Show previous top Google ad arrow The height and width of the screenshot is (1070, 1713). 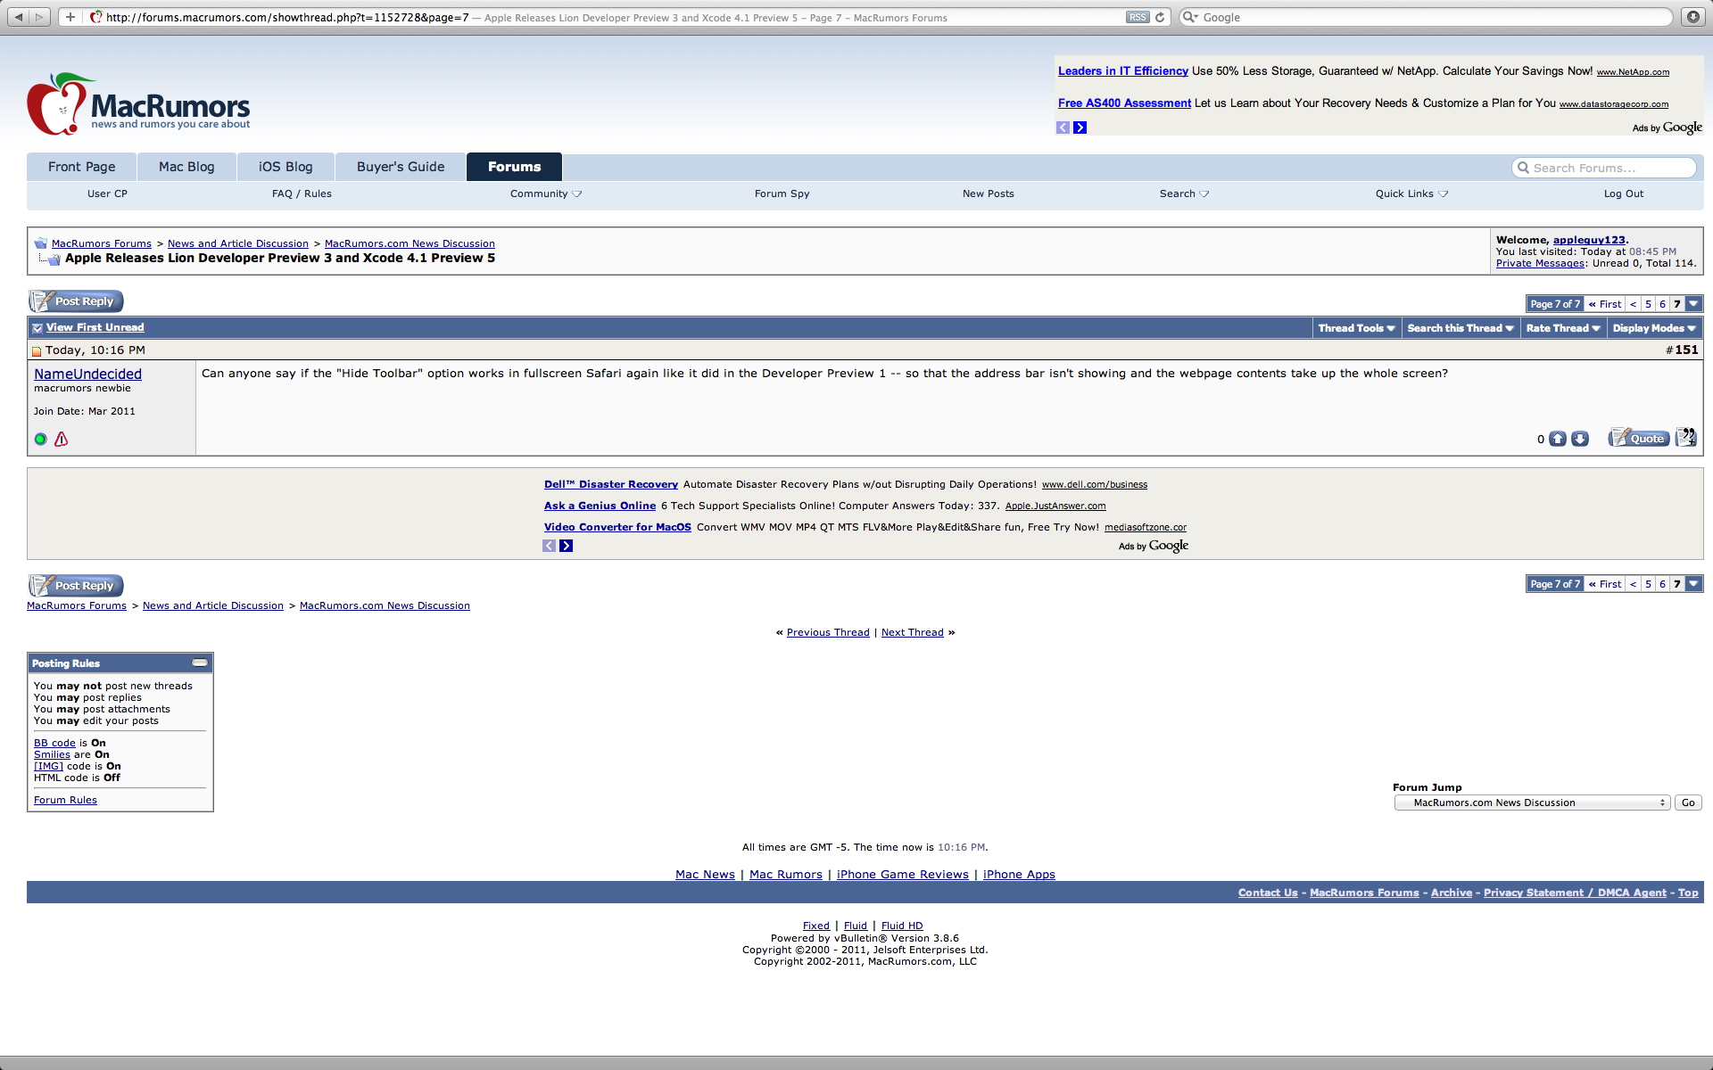click(1063, 128)
